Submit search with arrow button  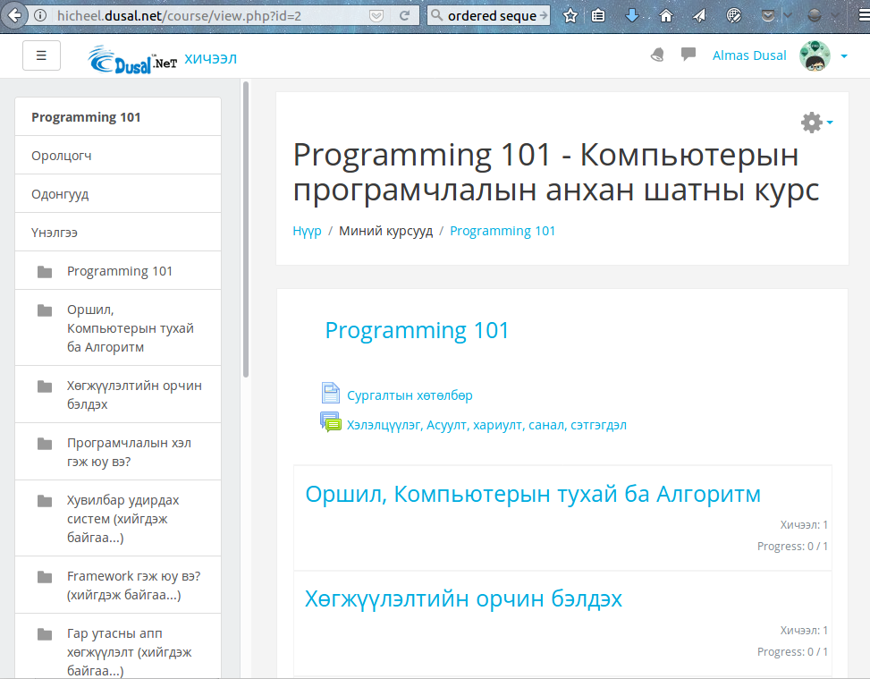tap(544, 15)
